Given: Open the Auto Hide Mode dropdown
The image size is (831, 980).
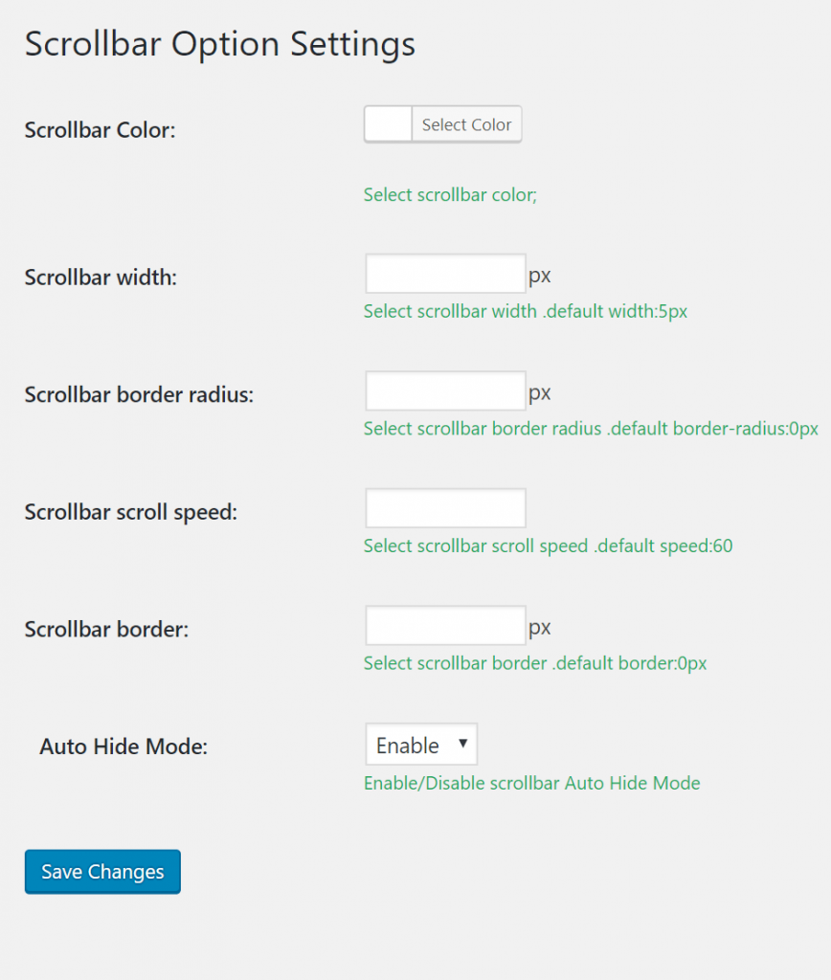Looking at the screenshot, I should [421, 745].
